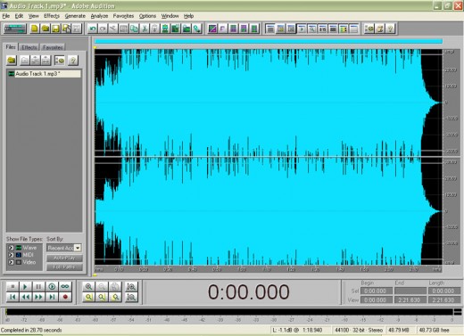The height and width of the screenshot is (336, 464).
Task: Switch to the Effects tab in the panel
Action: click(x=29, y=47)
